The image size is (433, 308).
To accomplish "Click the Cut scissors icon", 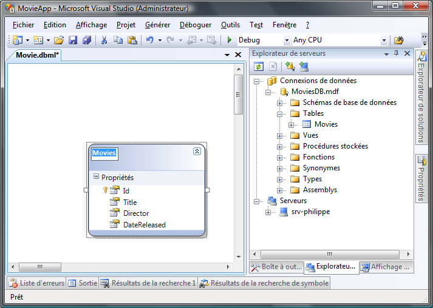I will point(104,40).
